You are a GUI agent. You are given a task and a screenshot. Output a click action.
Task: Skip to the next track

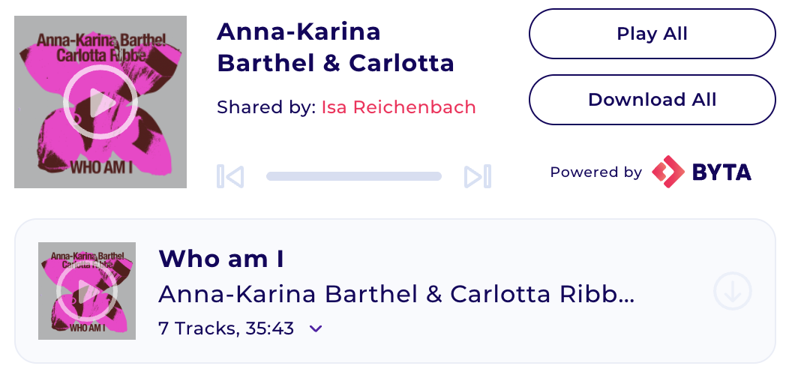477,176
